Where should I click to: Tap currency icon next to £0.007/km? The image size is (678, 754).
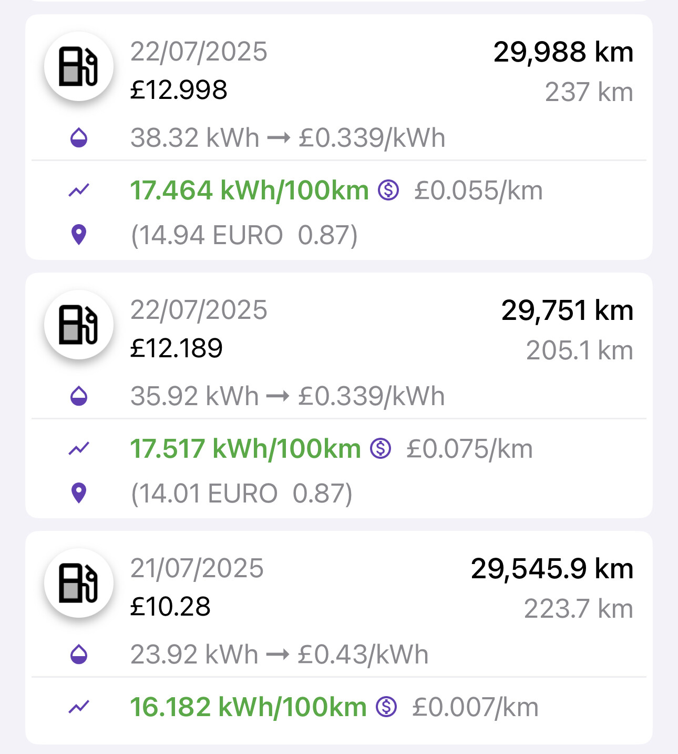(386, 707)
